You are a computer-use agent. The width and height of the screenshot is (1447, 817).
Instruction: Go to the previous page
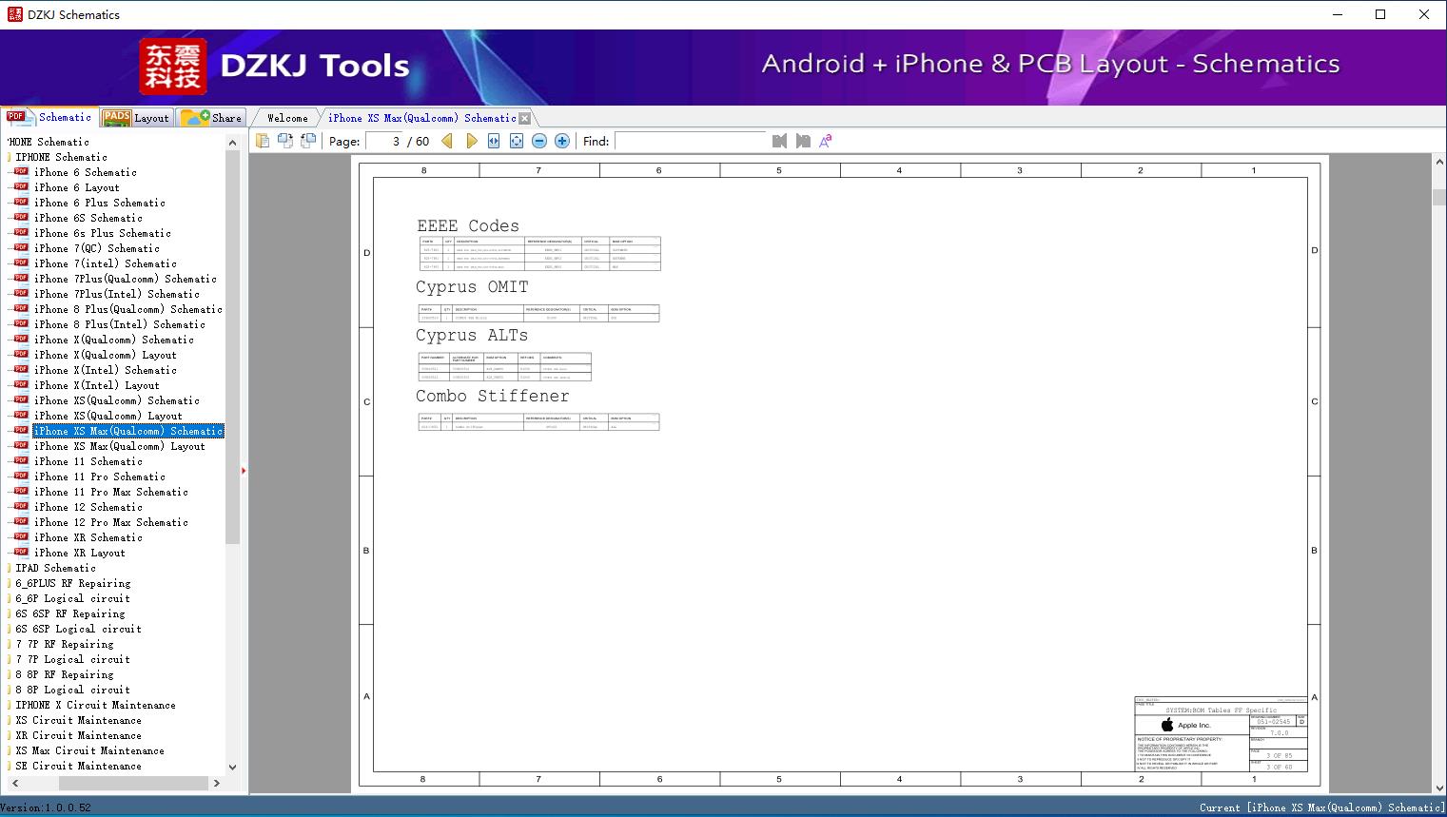coord(447,141)
